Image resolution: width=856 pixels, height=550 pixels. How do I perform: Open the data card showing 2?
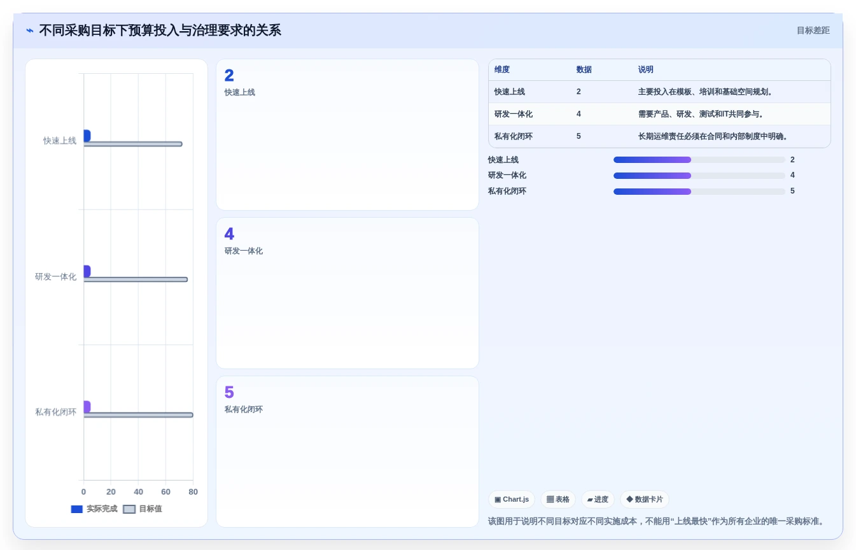point(347,134)
